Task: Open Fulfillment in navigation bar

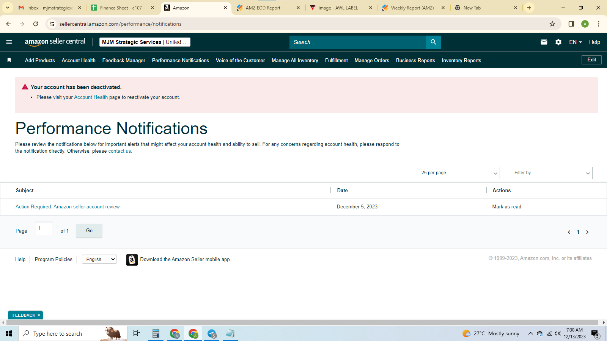Action: (x=336, y=60)
